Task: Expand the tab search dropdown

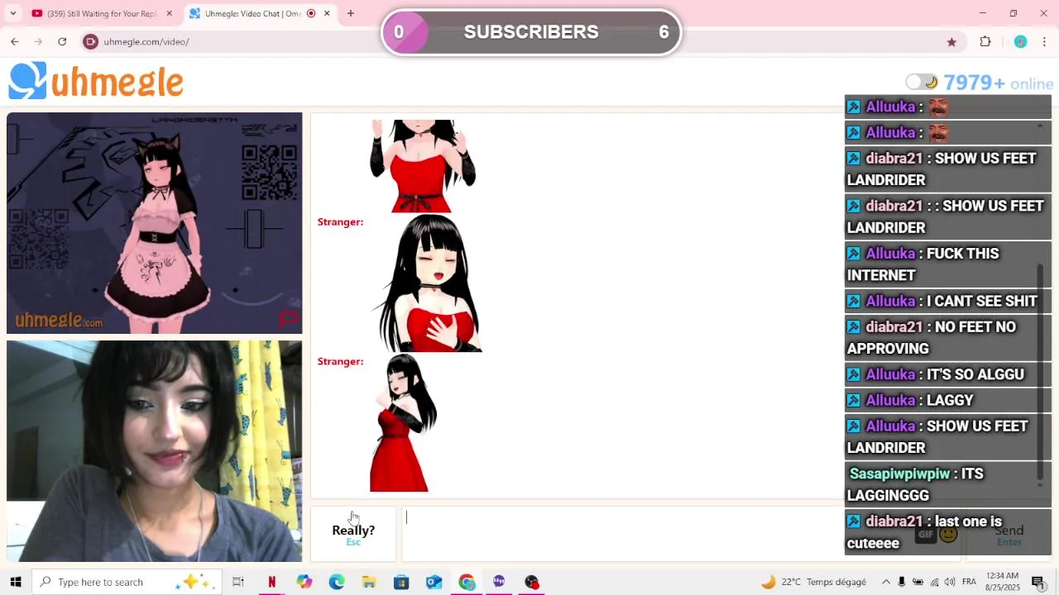Action: coord(12,13)
